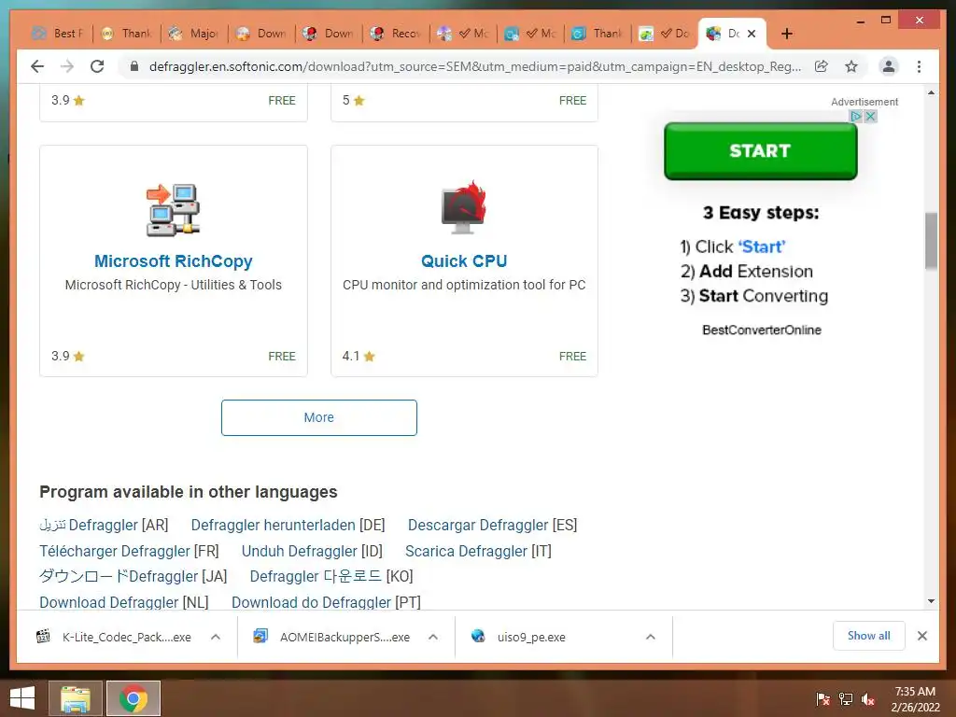This screenshot has height=717, width=956.
Task: Switch to the 'Recov' tab
Action: (396, 34)
